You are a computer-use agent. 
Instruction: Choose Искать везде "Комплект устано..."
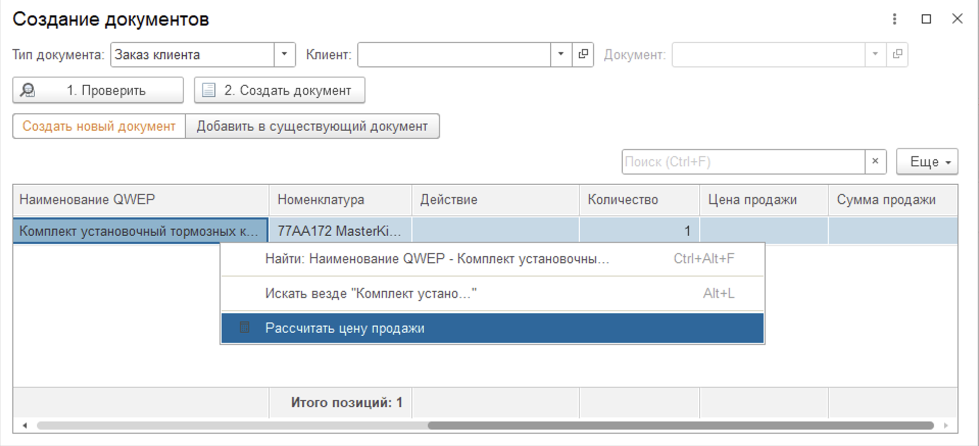pos(493,293)
